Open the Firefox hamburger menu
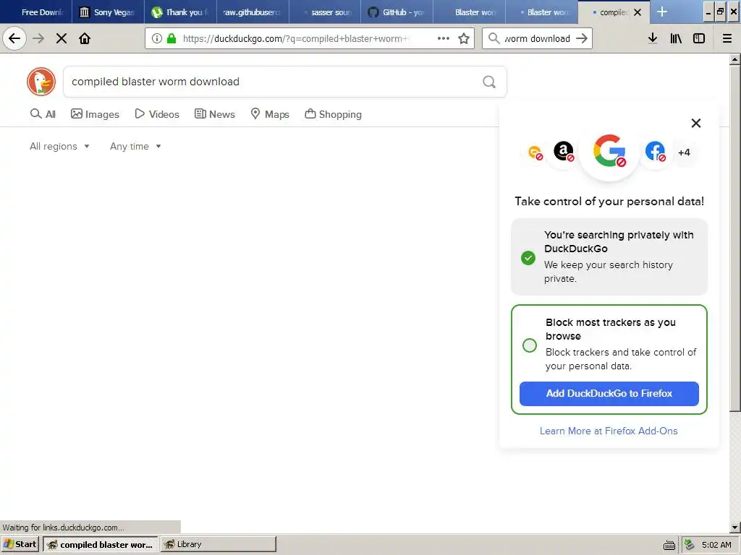The height and width of the screenshot is (555, 741). tap(727, 39)
